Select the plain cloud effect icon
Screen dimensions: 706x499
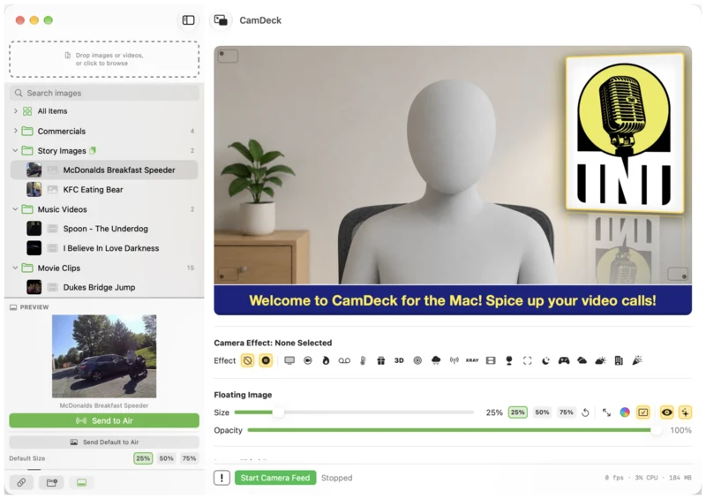(582, 360)
